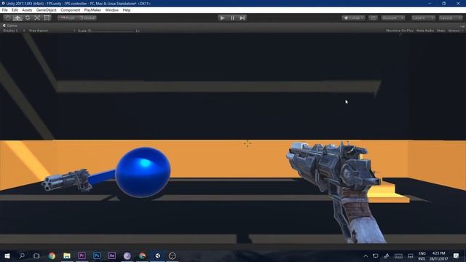Toggle the Global handle rotation button

pyautogui.click(x=87, y=17)
